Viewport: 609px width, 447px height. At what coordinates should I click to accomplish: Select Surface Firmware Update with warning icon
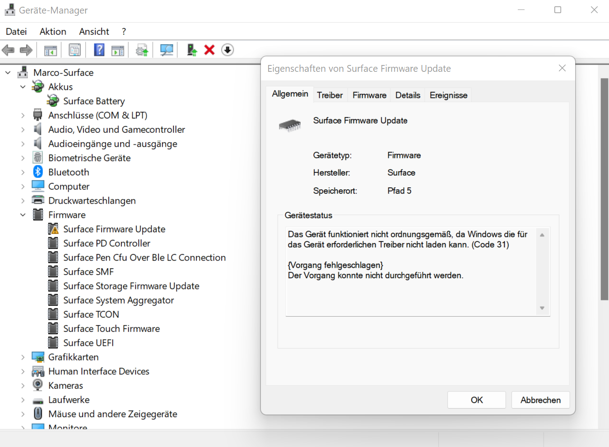tap(114, 229)
